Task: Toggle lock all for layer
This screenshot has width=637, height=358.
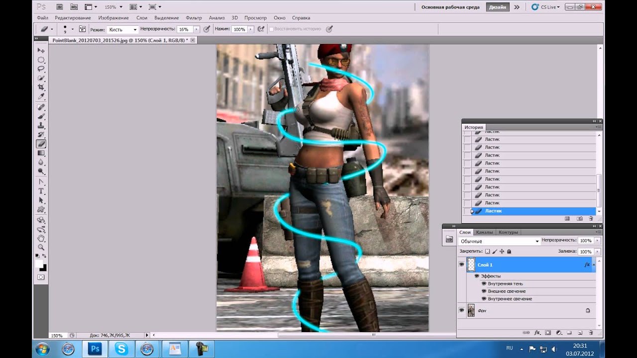Action: tap(509, 252)
